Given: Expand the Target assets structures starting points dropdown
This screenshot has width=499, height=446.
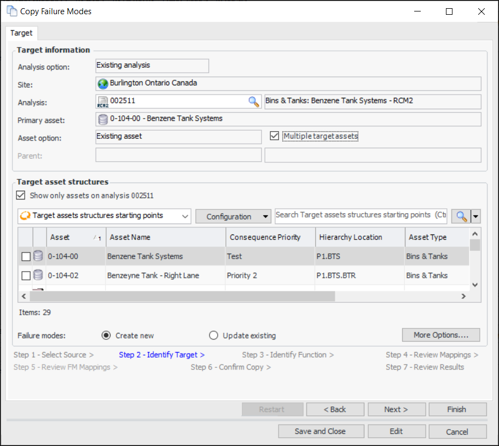Looking at the screenshot, I should (x=184, y=216).
